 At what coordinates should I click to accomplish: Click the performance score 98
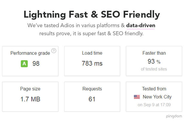[x=36, y=64]
